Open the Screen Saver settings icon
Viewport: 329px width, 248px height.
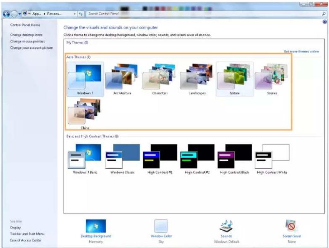[x=291, y=226]
